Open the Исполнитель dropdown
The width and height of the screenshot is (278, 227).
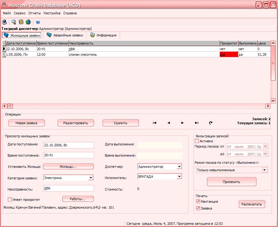pos(180,177)
